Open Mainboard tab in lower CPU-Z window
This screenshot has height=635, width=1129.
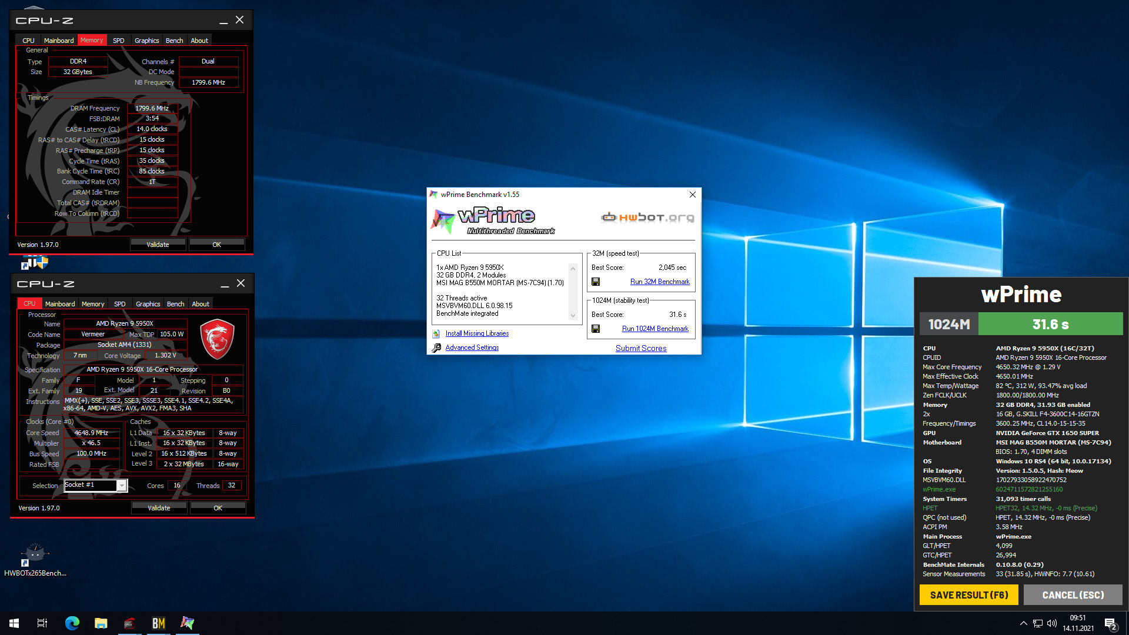coord(60,304)
